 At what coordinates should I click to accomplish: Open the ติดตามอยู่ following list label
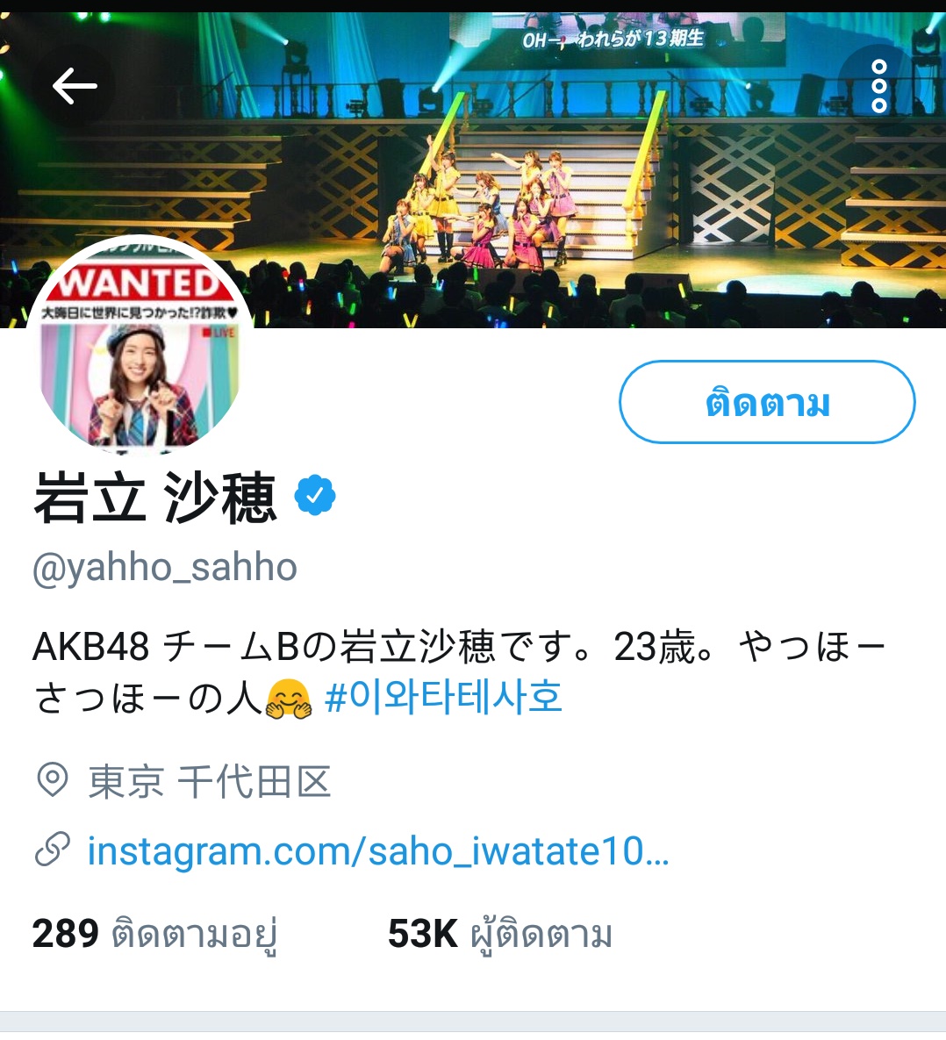pyautogui.click(x=194, y=936)
